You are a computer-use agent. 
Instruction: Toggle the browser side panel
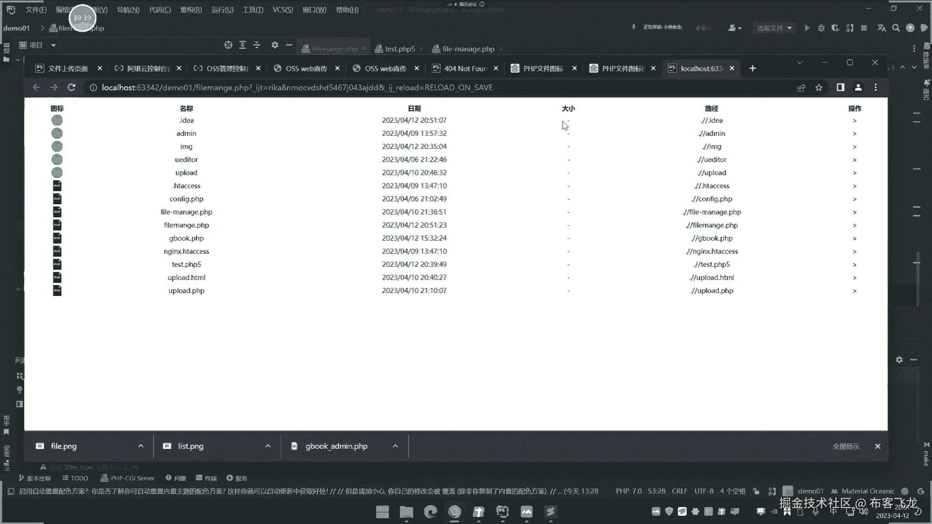click(x=840, y=87)
